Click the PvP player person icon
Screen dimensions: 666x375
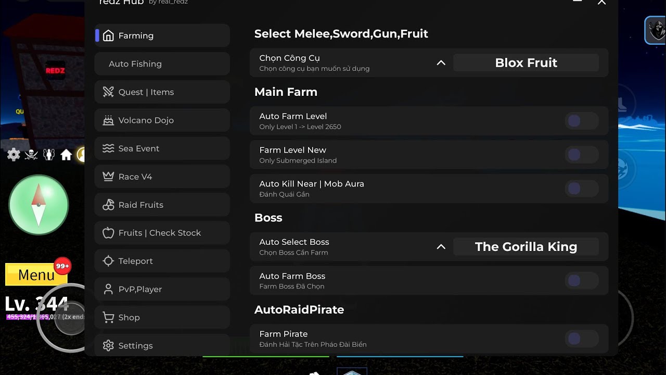108,289
